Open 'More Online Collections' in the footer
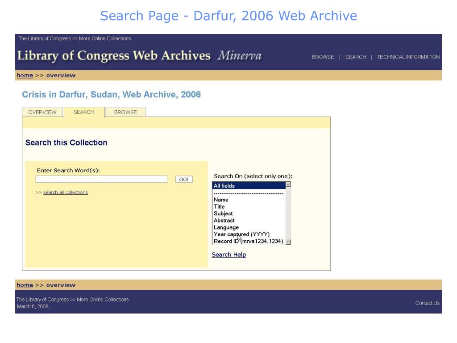Image resolution: width=457 pixels, height=343 pixels. pos(103,300)
